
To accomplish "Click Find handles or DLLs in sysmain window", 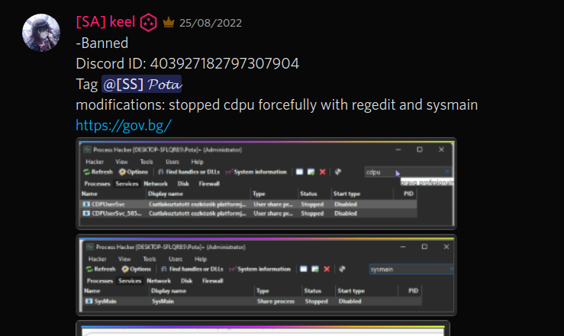I will 192,269.
